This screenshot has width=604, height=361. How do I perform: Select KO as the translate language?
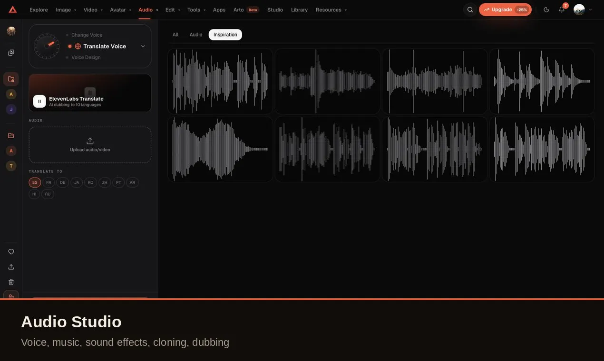tap(90, 182)
